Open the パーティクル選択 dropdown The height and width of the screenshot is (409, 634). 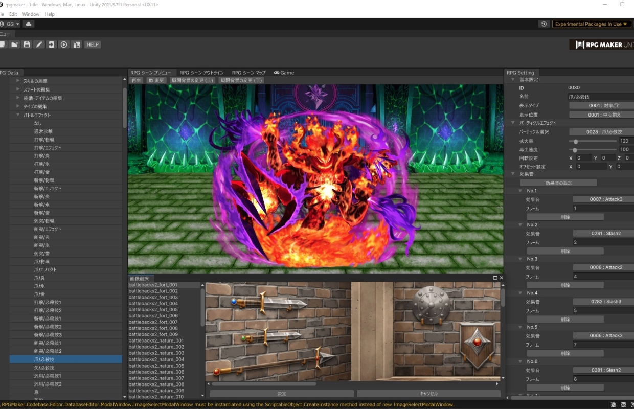(601, 132)
